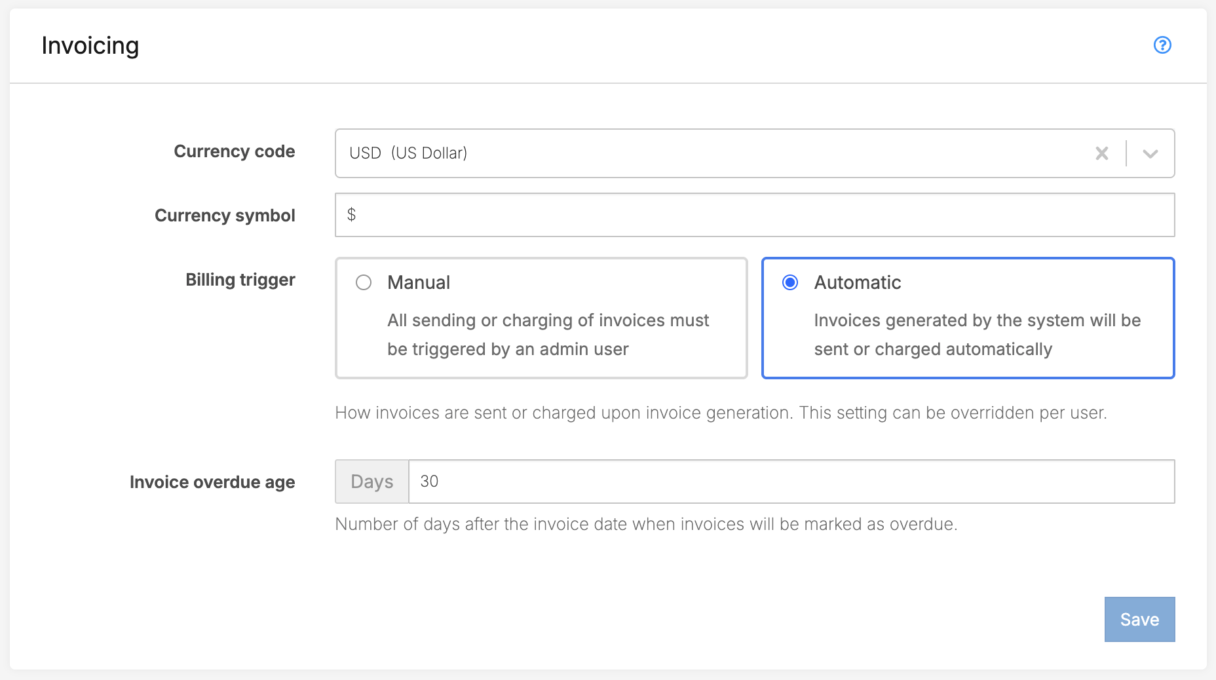
Task: Click the Billing trigger label
Action: [x=240, y=280]
